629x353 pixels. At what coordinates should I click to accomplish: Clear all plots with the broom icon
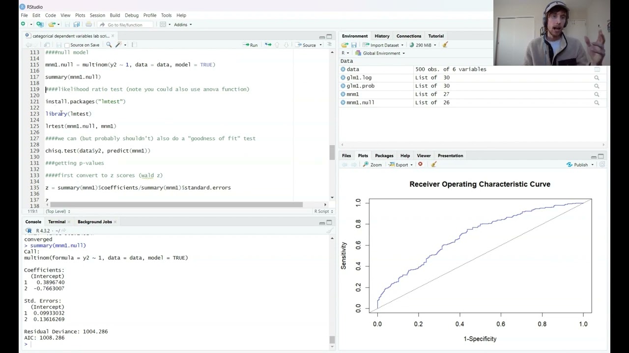(433, 164)
